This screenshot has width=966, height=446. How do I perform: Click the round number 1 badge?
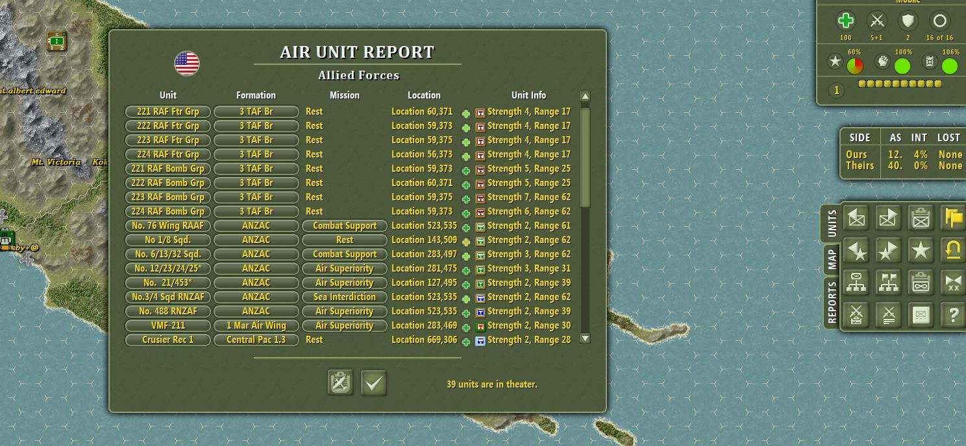(836, 90)
